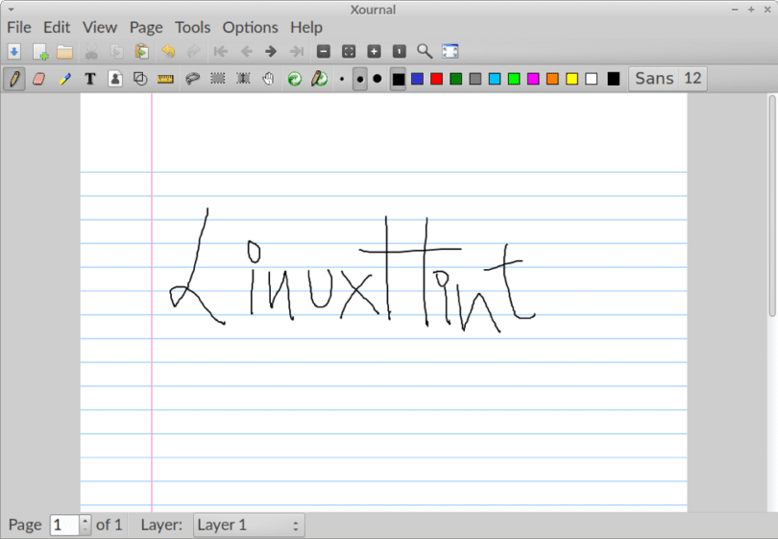This screenshot has height=539, width=778.
Task: Select the Insert Image tool
Action: [115, 79]
